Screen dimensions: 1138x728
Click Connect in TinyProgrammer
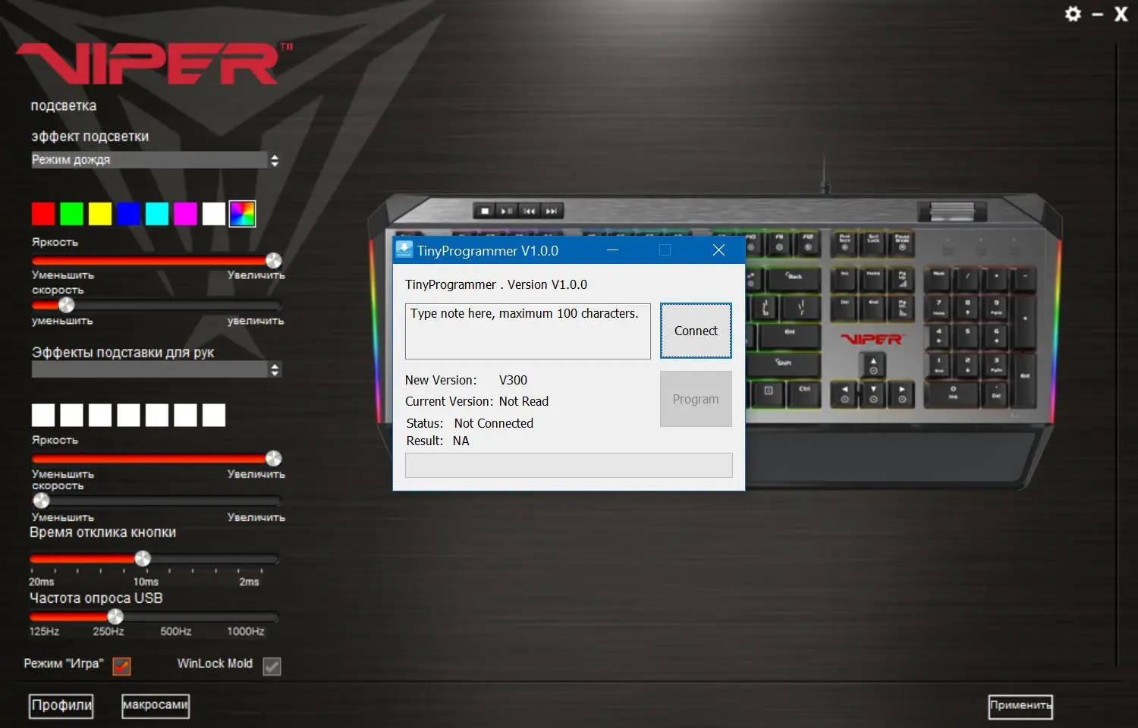[x=696, y=331]
